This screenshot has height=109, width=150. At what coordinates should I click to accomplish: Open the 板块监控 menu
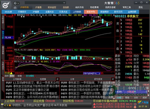pyautogui.click(x=52, y=7)
